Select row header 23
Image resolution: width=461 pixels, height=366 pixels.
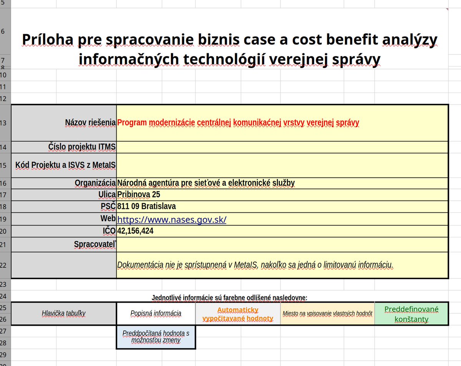pyautogui.click(x=5, y=285)
